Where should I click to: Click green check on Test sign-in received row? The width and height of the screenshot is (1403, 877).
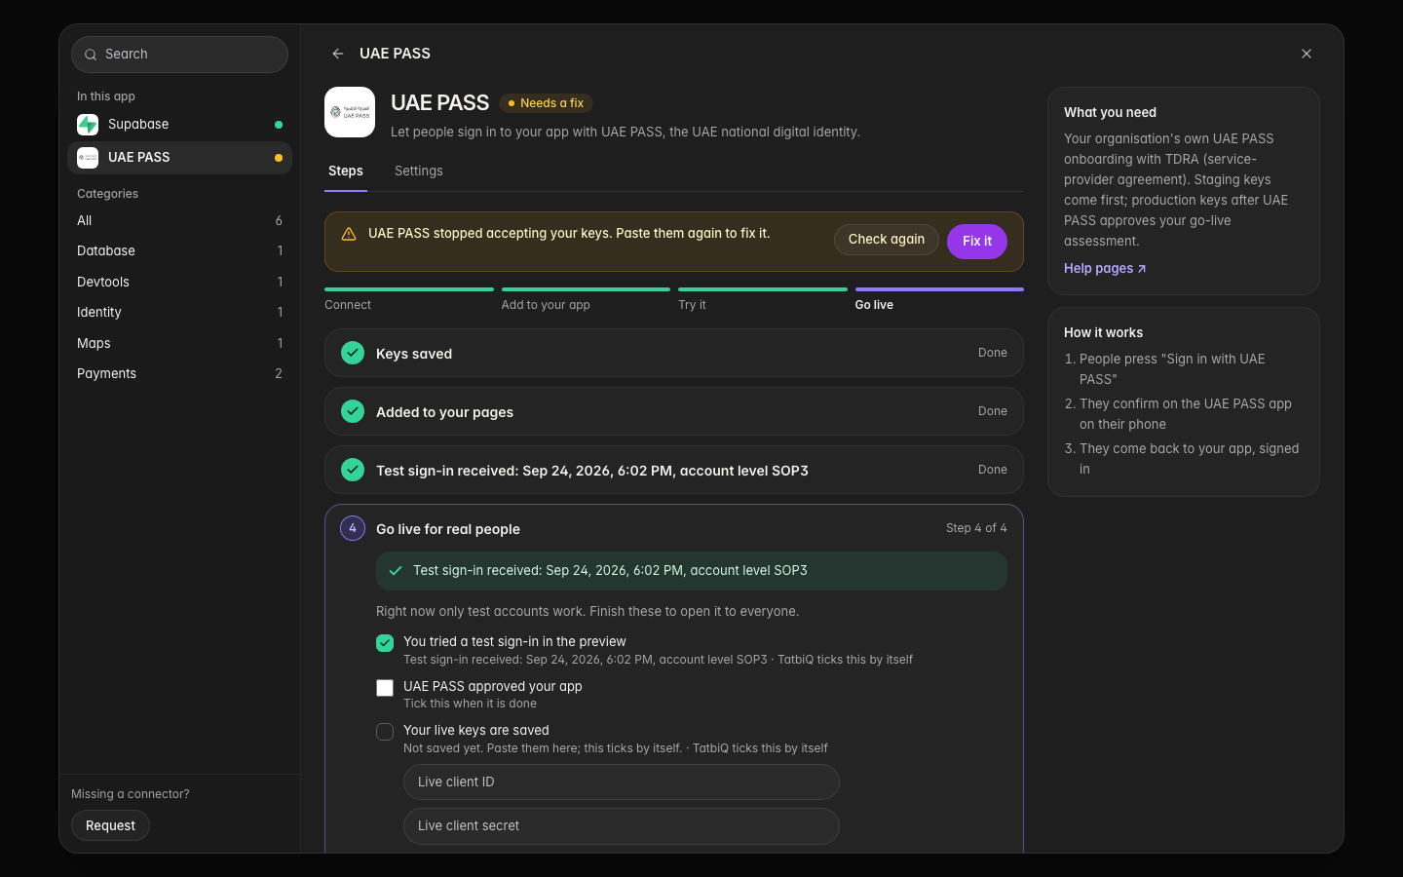pos(353,470)
